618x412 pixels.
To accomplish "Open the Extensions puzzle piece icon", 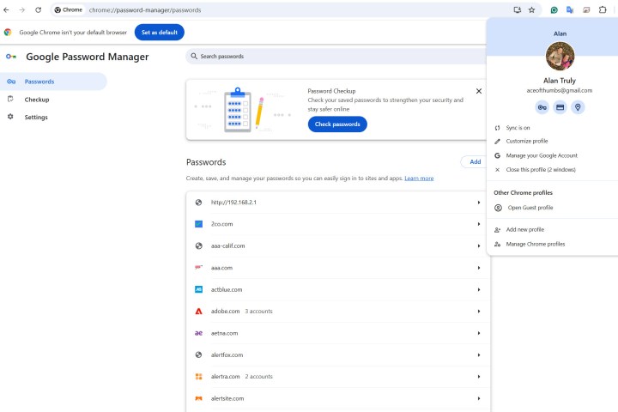I will pyautogui.click(x=603, y=9).
